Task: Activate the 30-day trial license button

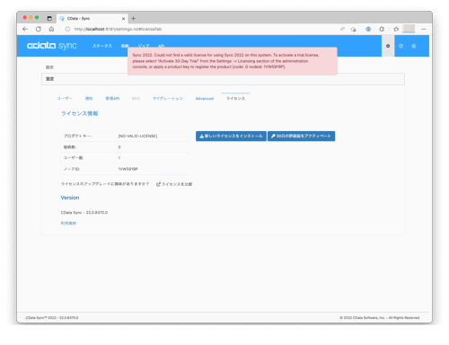Action: point(301,137)
